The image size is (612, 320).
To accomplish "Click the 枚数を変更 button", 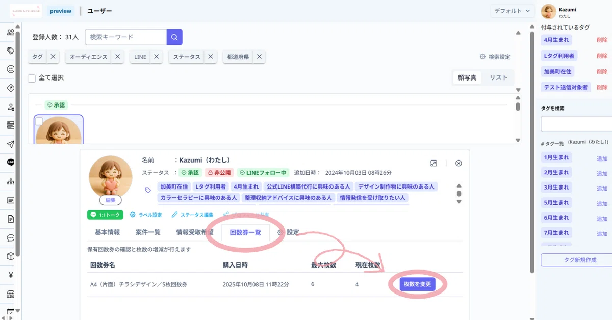I will 417,284.
